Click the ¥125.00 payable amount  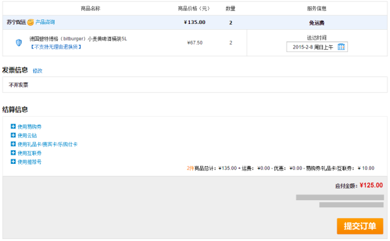coord(371,185)
